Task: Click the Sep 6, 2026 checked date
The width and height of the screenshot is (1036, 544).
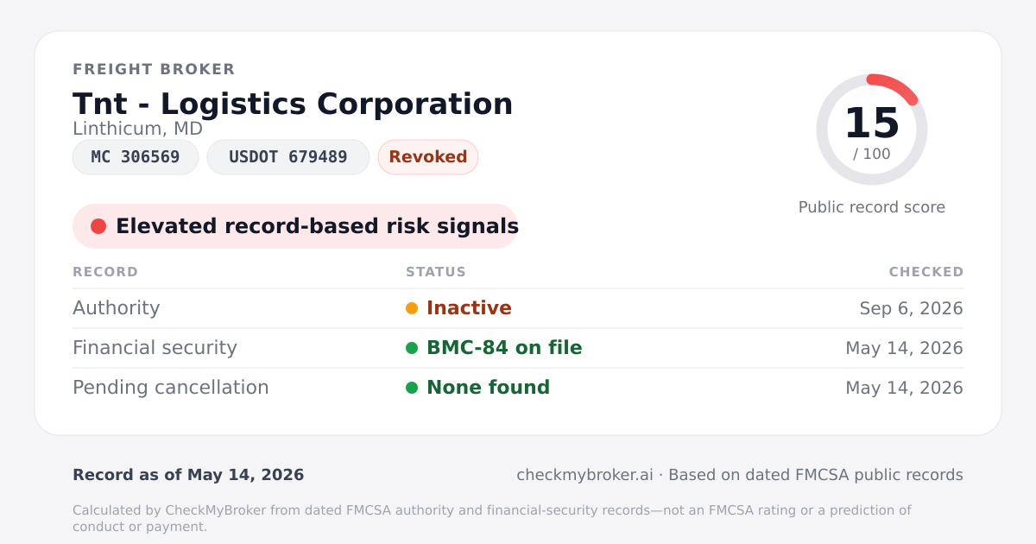Action: pos(912,308)
